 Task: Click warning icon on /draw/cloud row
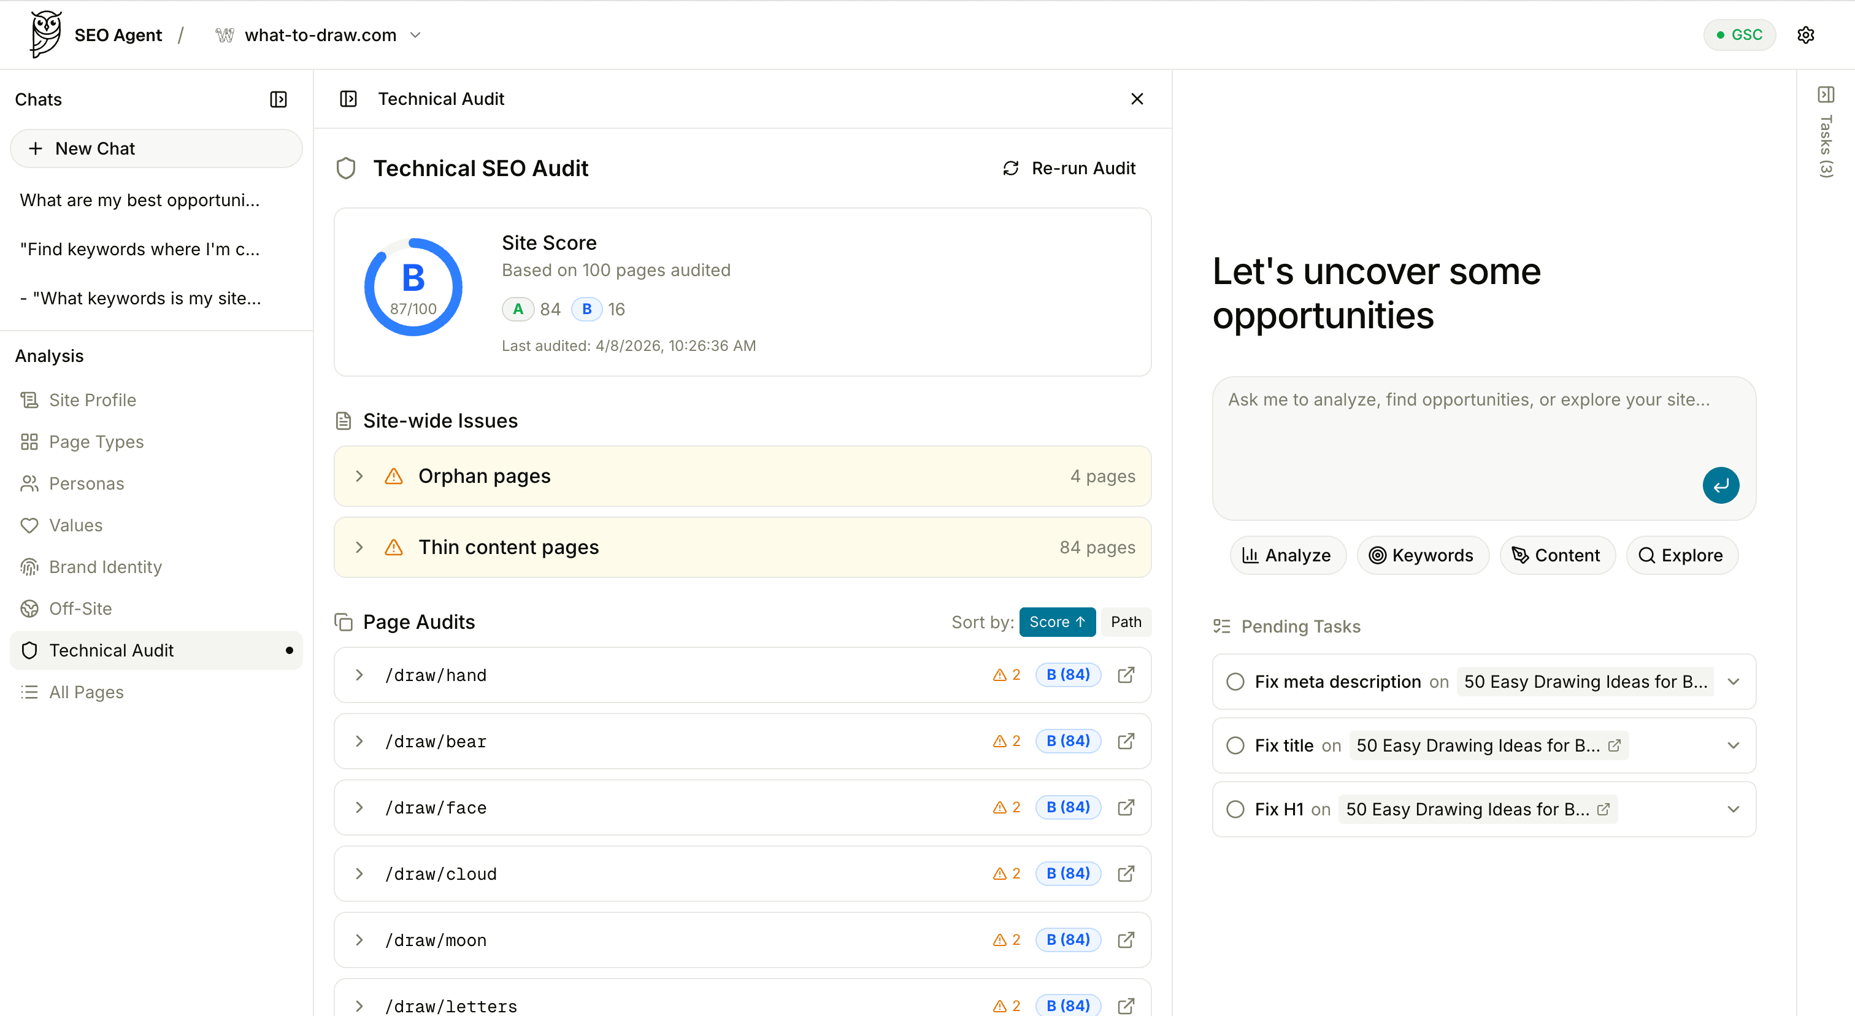pyautogui.click(x=999, y=874)
